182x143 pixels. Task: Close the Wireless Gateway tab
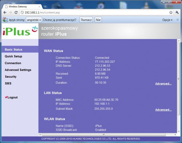(x=39, y=7)
